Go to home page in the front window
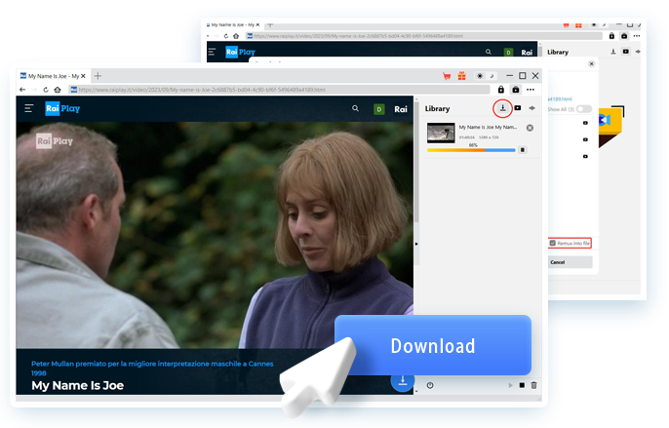669x428 pixels. (58, 90)
